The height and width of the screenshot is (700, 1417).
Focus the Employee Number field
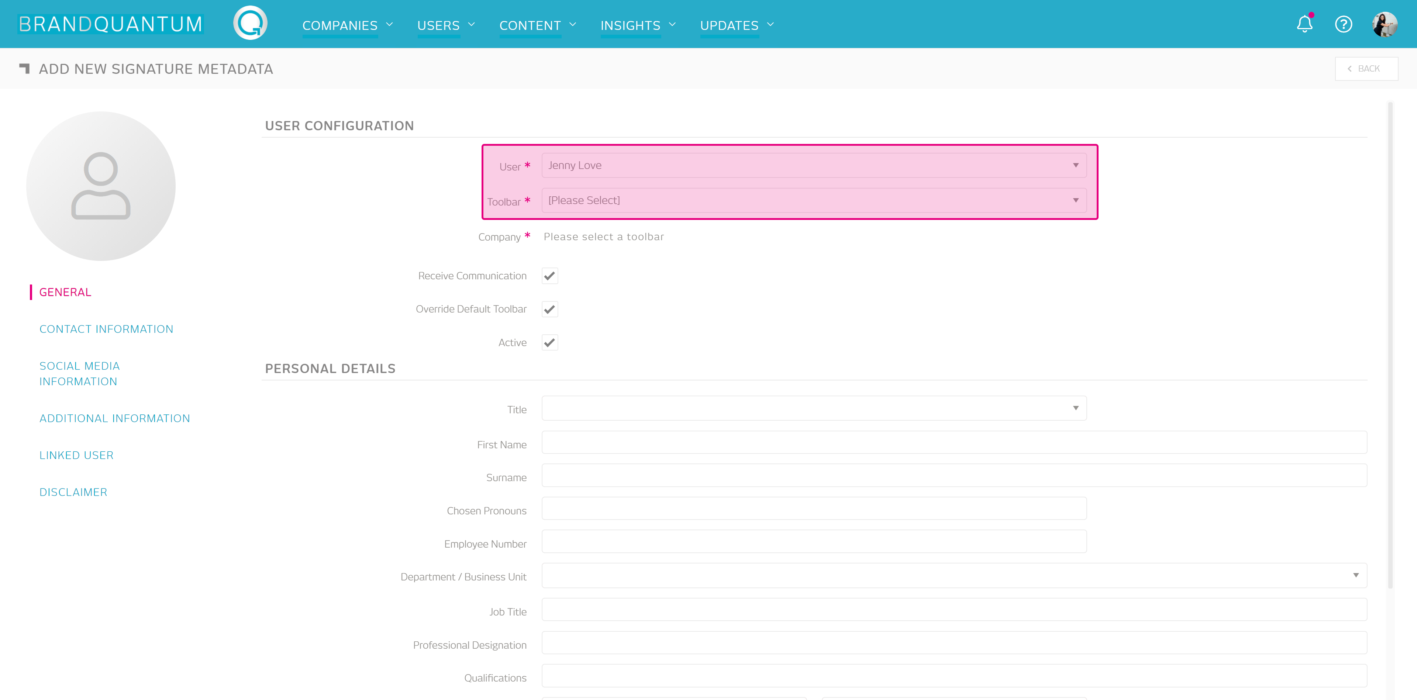pos(814,542)
